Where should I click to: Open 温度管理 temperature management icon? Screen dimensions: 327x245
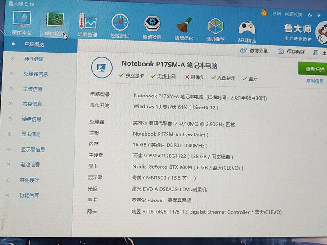(x=88, y=21)
